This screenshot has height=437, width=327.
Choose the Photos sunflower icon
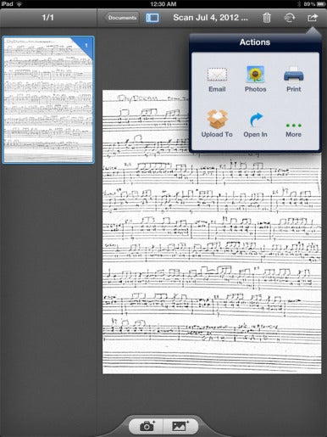coord(255,74)
